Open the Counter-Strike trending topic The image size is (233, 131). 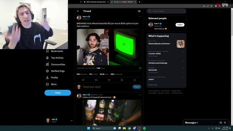154,53
